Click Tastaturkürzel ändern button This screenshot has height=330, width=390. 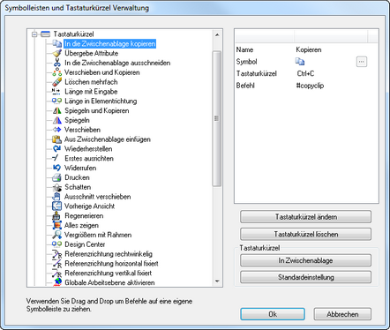click(305, 217)
